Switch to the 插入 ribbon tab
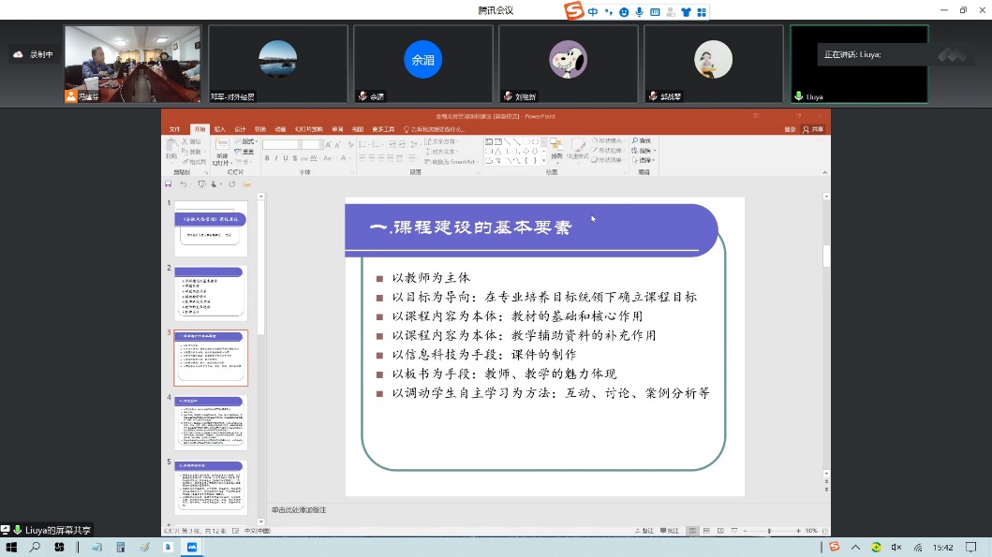The width and height of the screenshot is (992, 557). click(219, 129)
